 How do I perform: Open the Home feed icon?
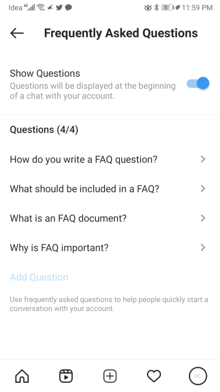pyautogui.click(x=22, y=376)
